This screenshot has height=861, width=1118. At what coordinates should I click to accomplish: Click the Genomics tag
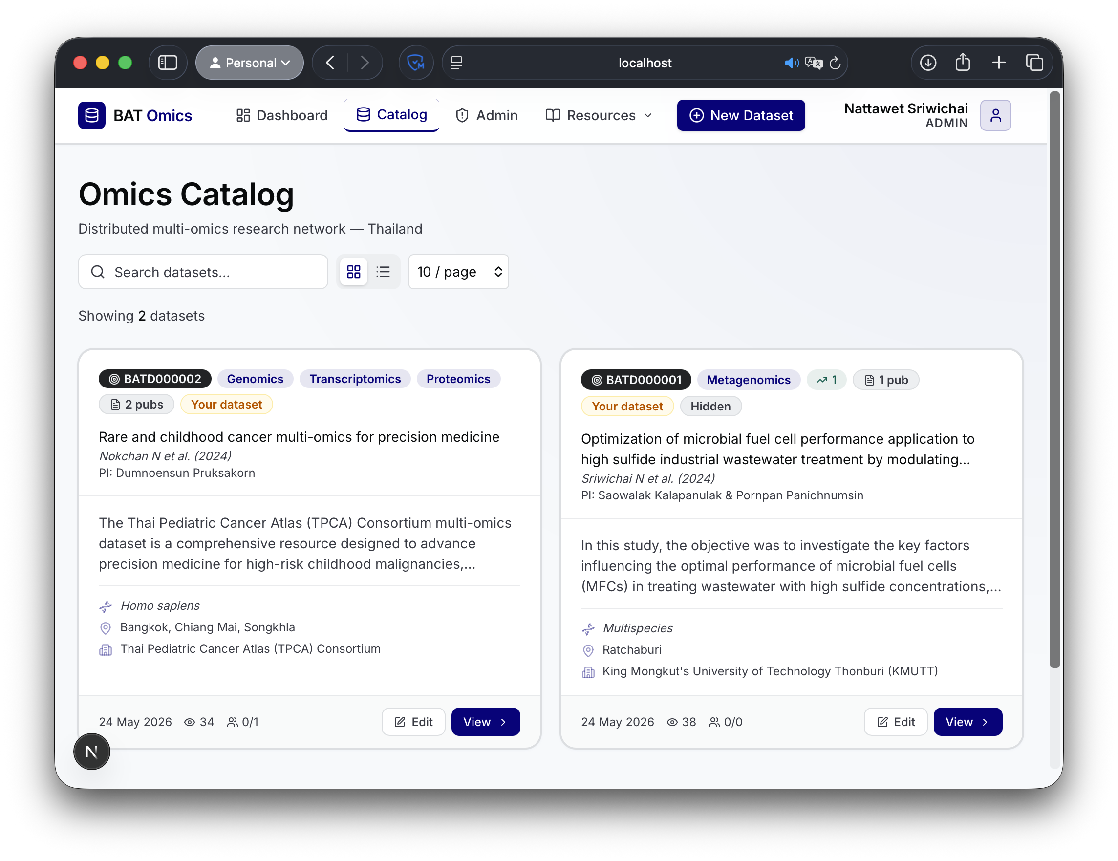point(255,379)
